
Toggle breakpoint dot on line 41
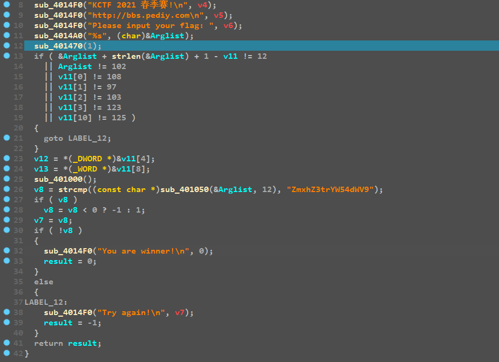[x=6, y=342]
